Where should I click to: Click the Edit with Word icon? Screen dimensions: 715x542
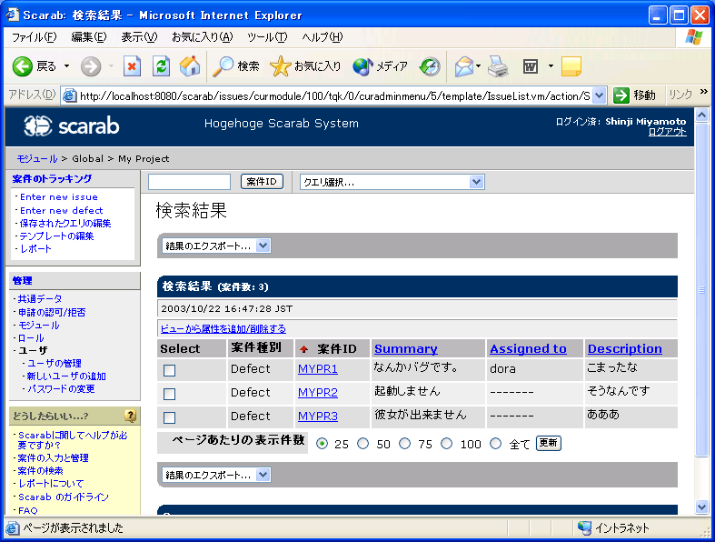coord(531,66)
